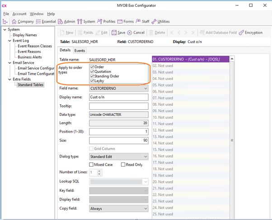
Task: Switch to the Events tab
Action: (x=80, y=51)
